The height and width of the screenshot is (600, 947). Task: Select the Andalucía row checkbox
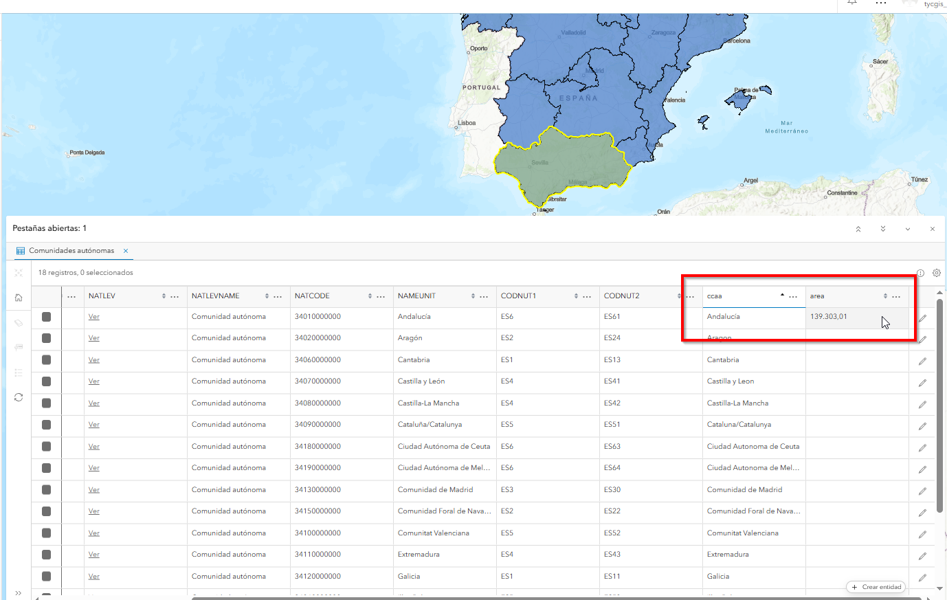(47, 317)
